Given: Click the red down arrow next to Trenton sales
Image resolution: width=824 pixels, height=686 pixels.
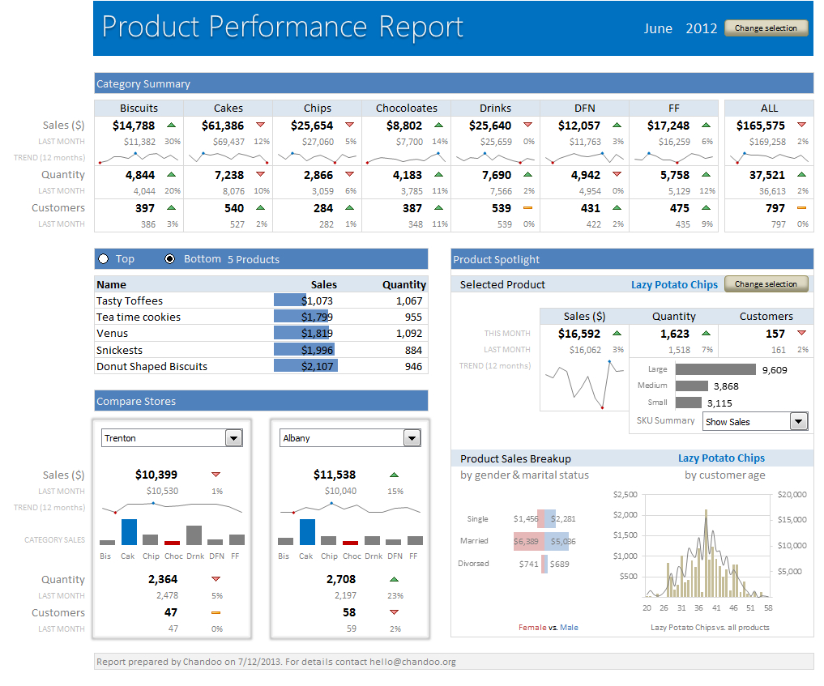Looking at the screenshot, I should tap(216, 475).
